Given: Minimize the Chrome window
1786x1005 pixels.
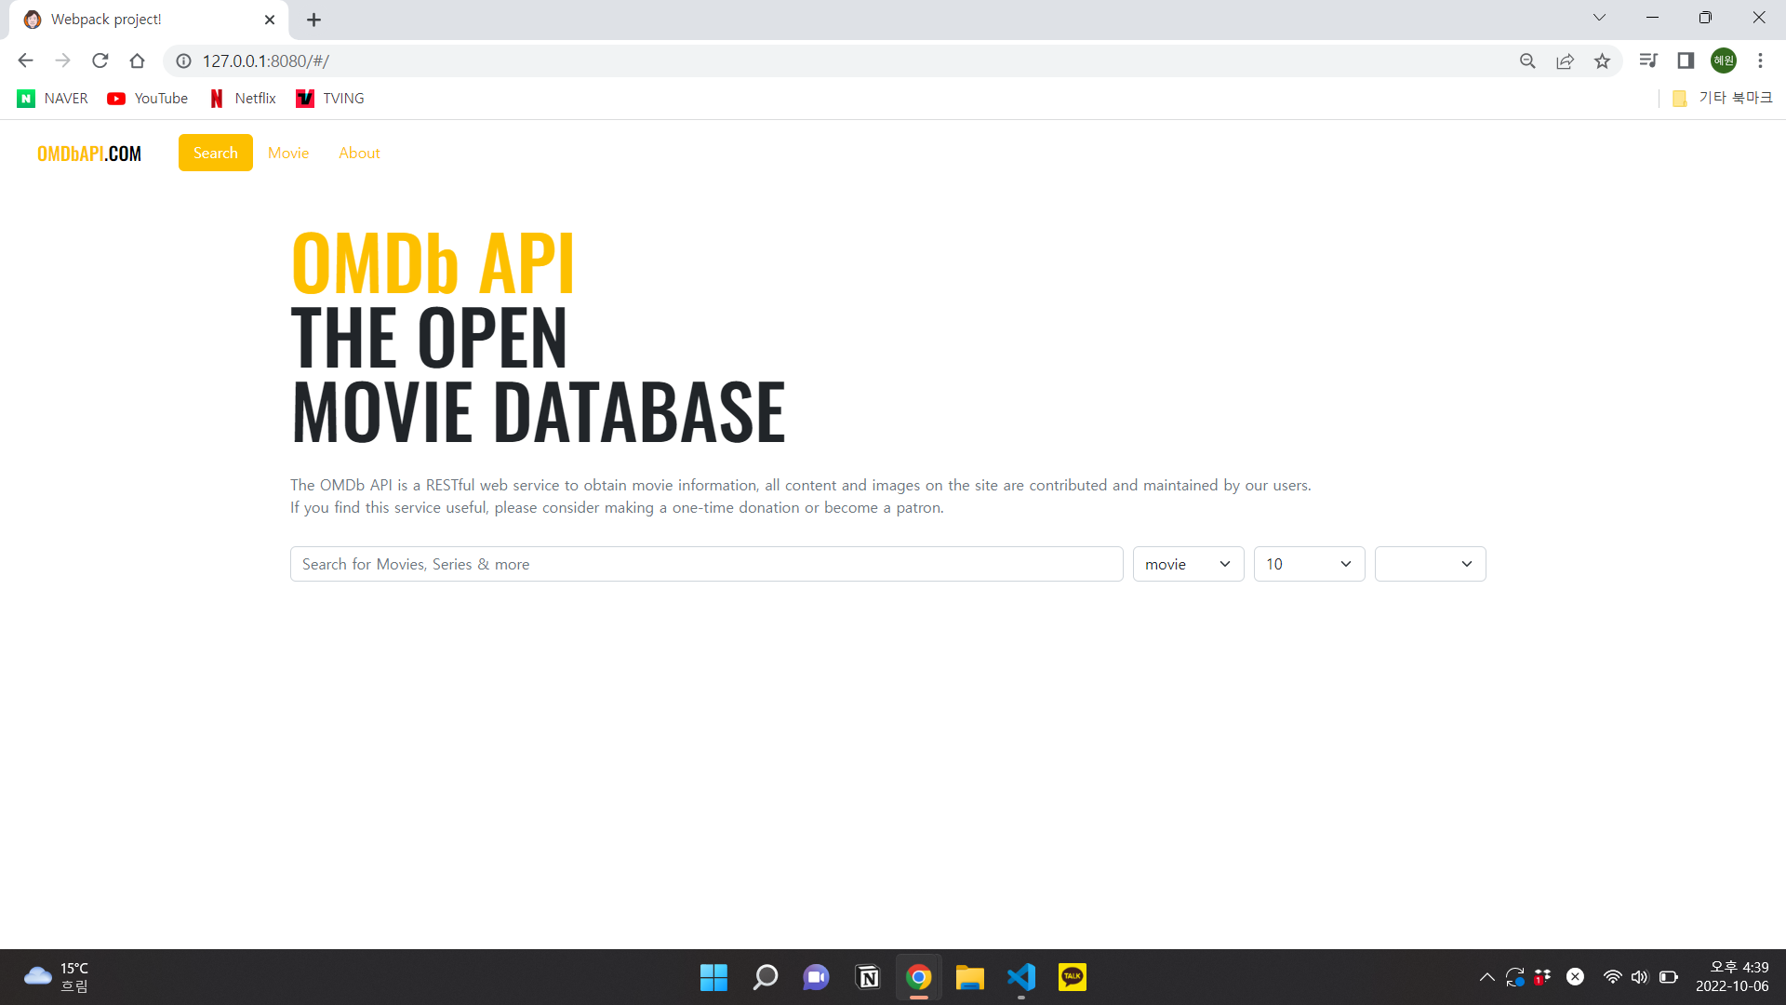Looking at the screenshot, I should pyautogui.click(x=1652, y=18).
